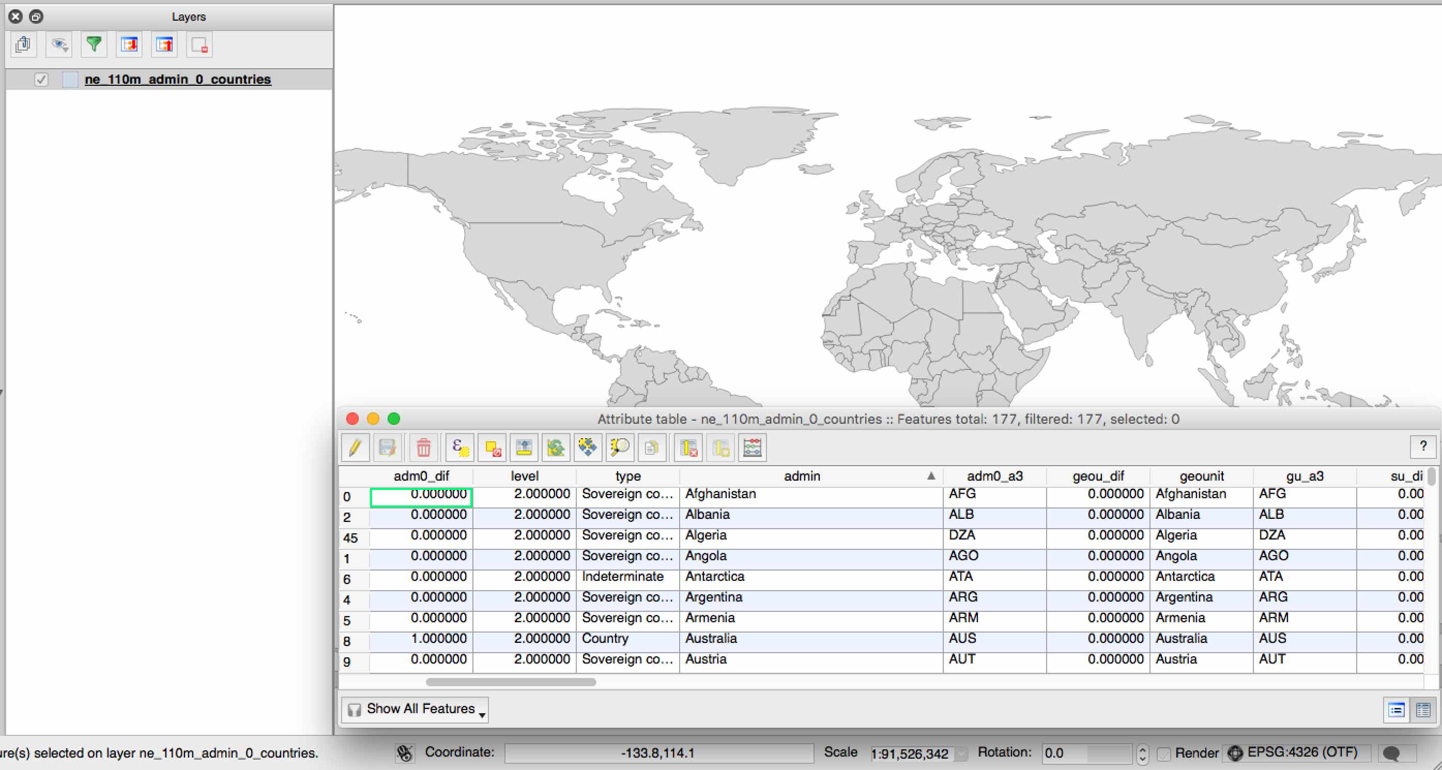Click Copy Selected Rows to Clipboard icon
The image size is (1442, 770).
point(652,448)
